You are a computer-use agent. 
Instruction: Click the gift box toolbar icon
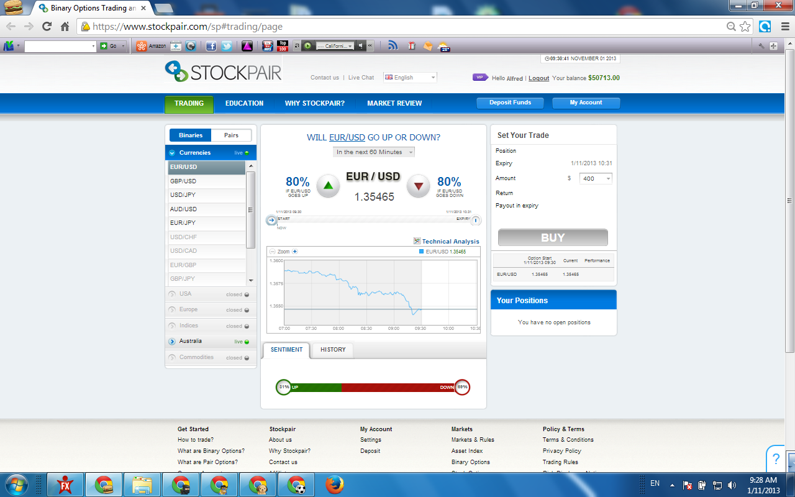pyautogui.click(x=411, y=46)
